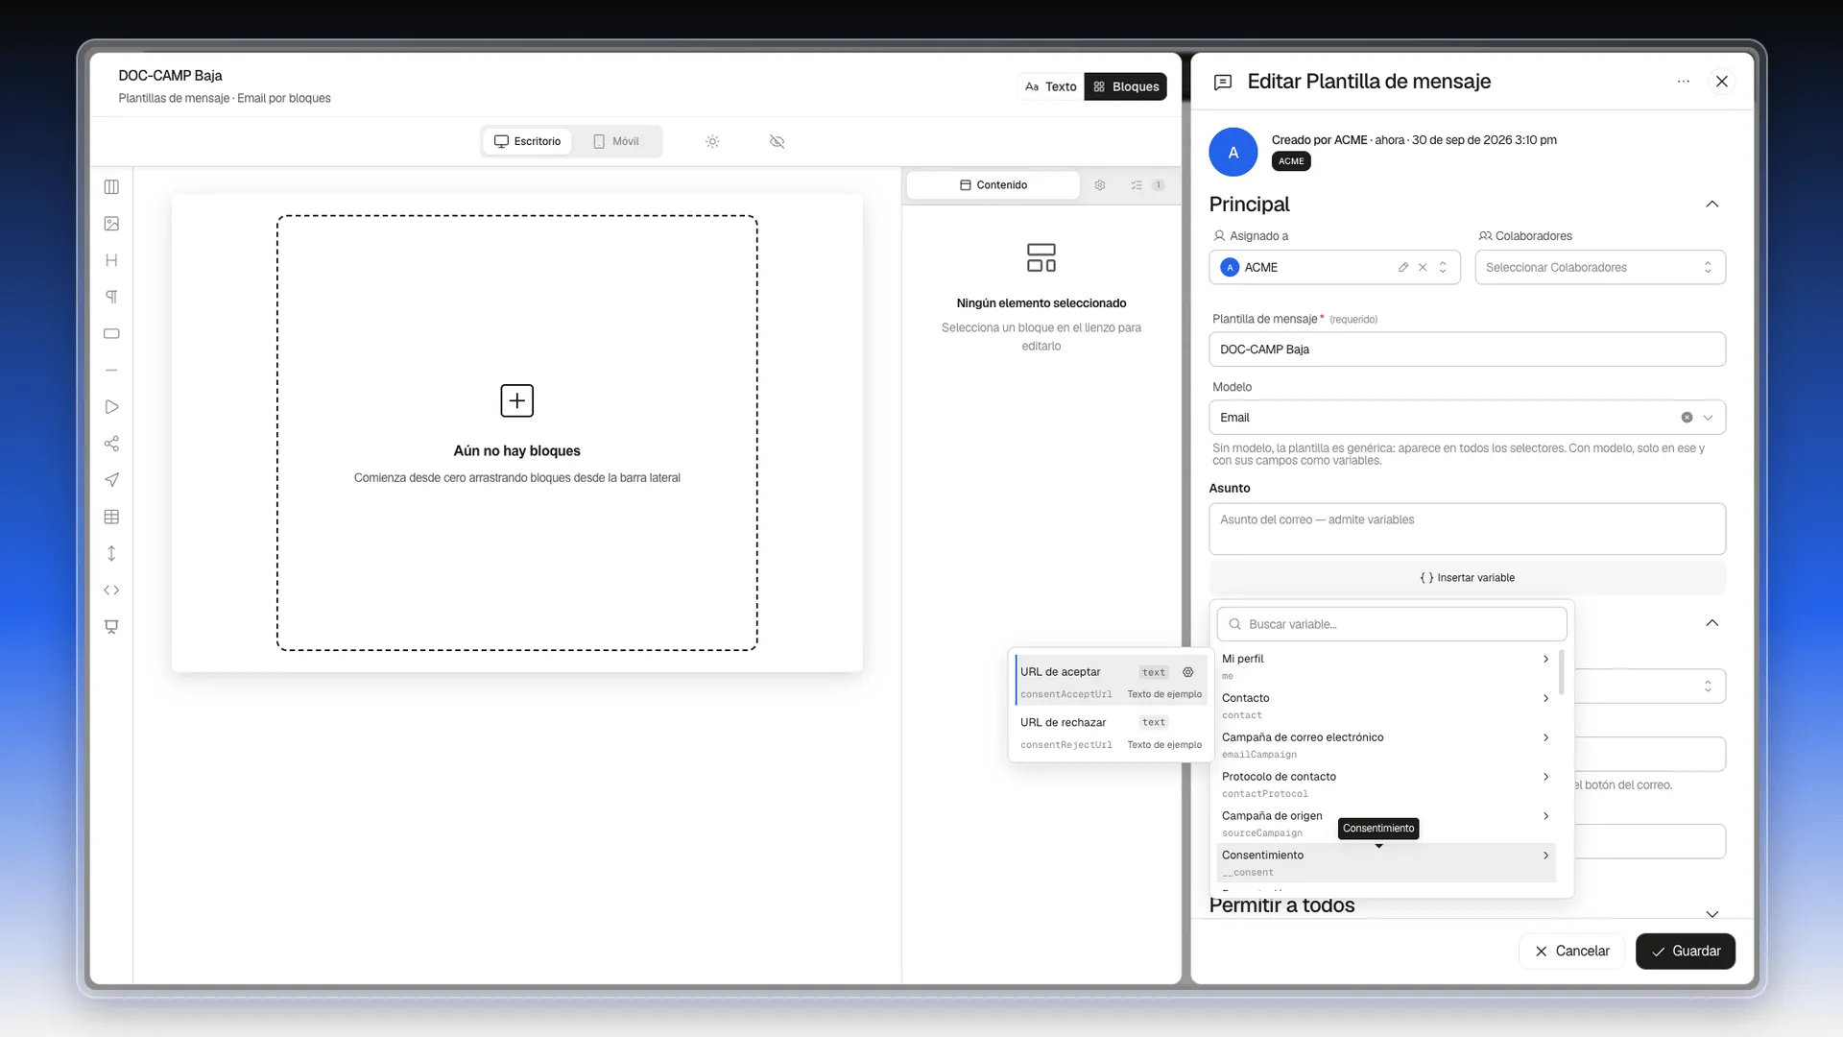This screenshot has height=1037, width=1843.
Task: Add a columns block from sidebar
Action: pos(111,187)
